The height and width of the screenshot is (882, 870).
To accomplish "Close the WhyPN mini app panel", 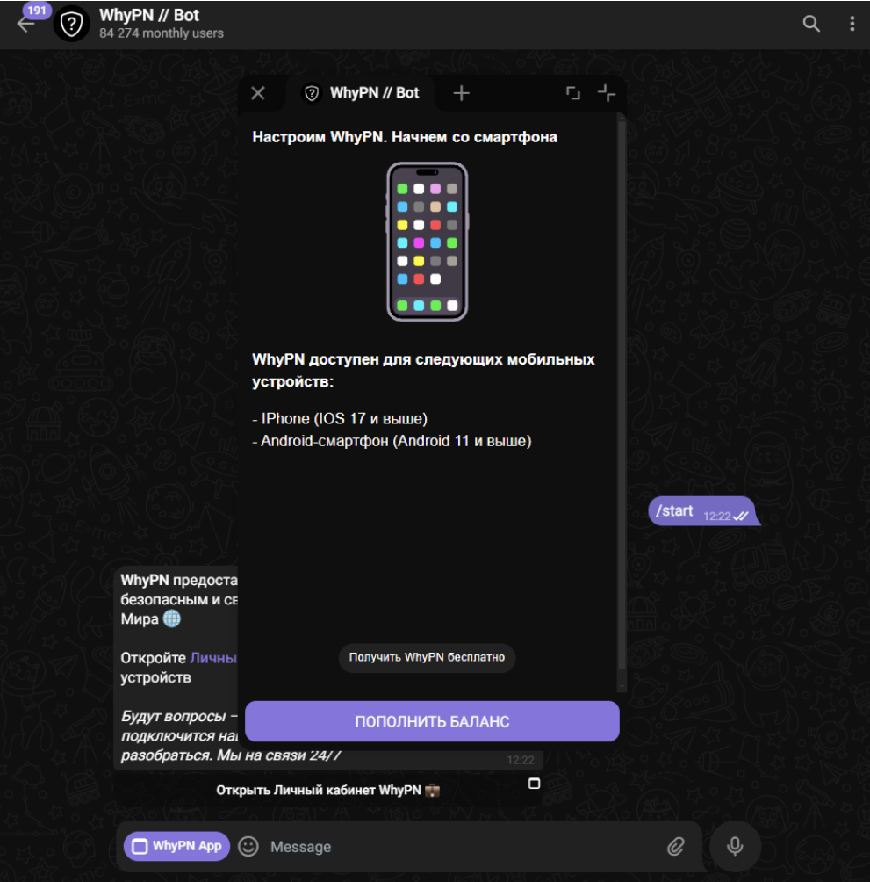I will [x=258, y=93].
